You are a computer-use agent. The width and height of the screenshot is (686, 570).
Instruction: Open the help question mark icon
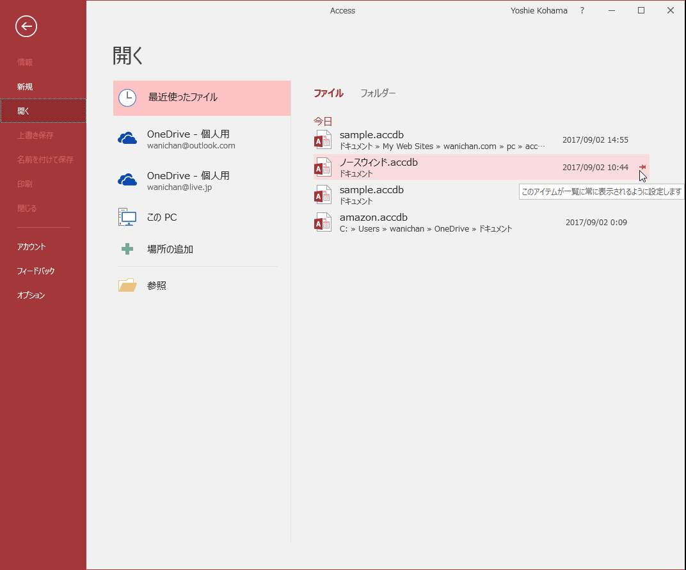(582, 10)
